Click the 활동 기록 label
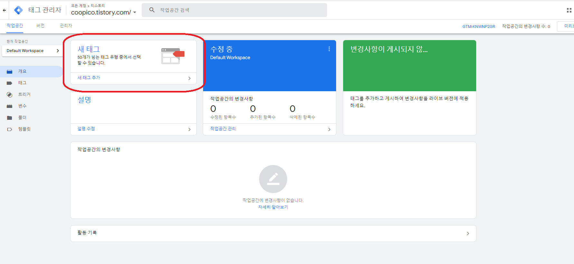Viewport: 574px width, 264px height. tap(87, 233)
